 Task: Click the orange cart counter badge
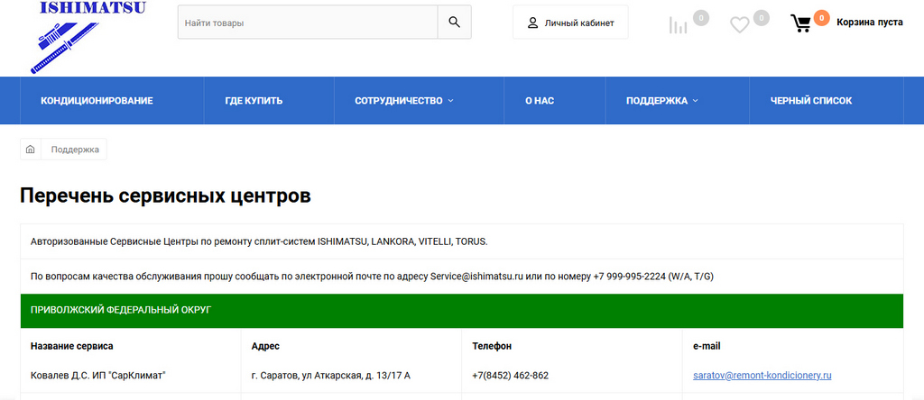(821, 18)
